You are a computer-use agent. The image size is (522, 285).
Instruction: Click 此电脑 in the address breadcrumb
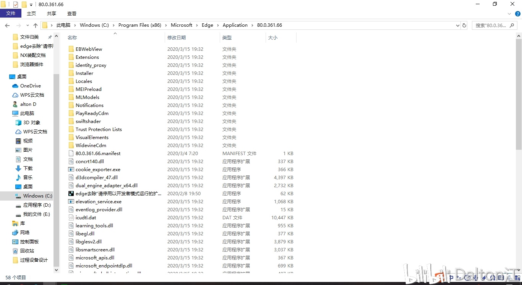[x=63, y=25]
